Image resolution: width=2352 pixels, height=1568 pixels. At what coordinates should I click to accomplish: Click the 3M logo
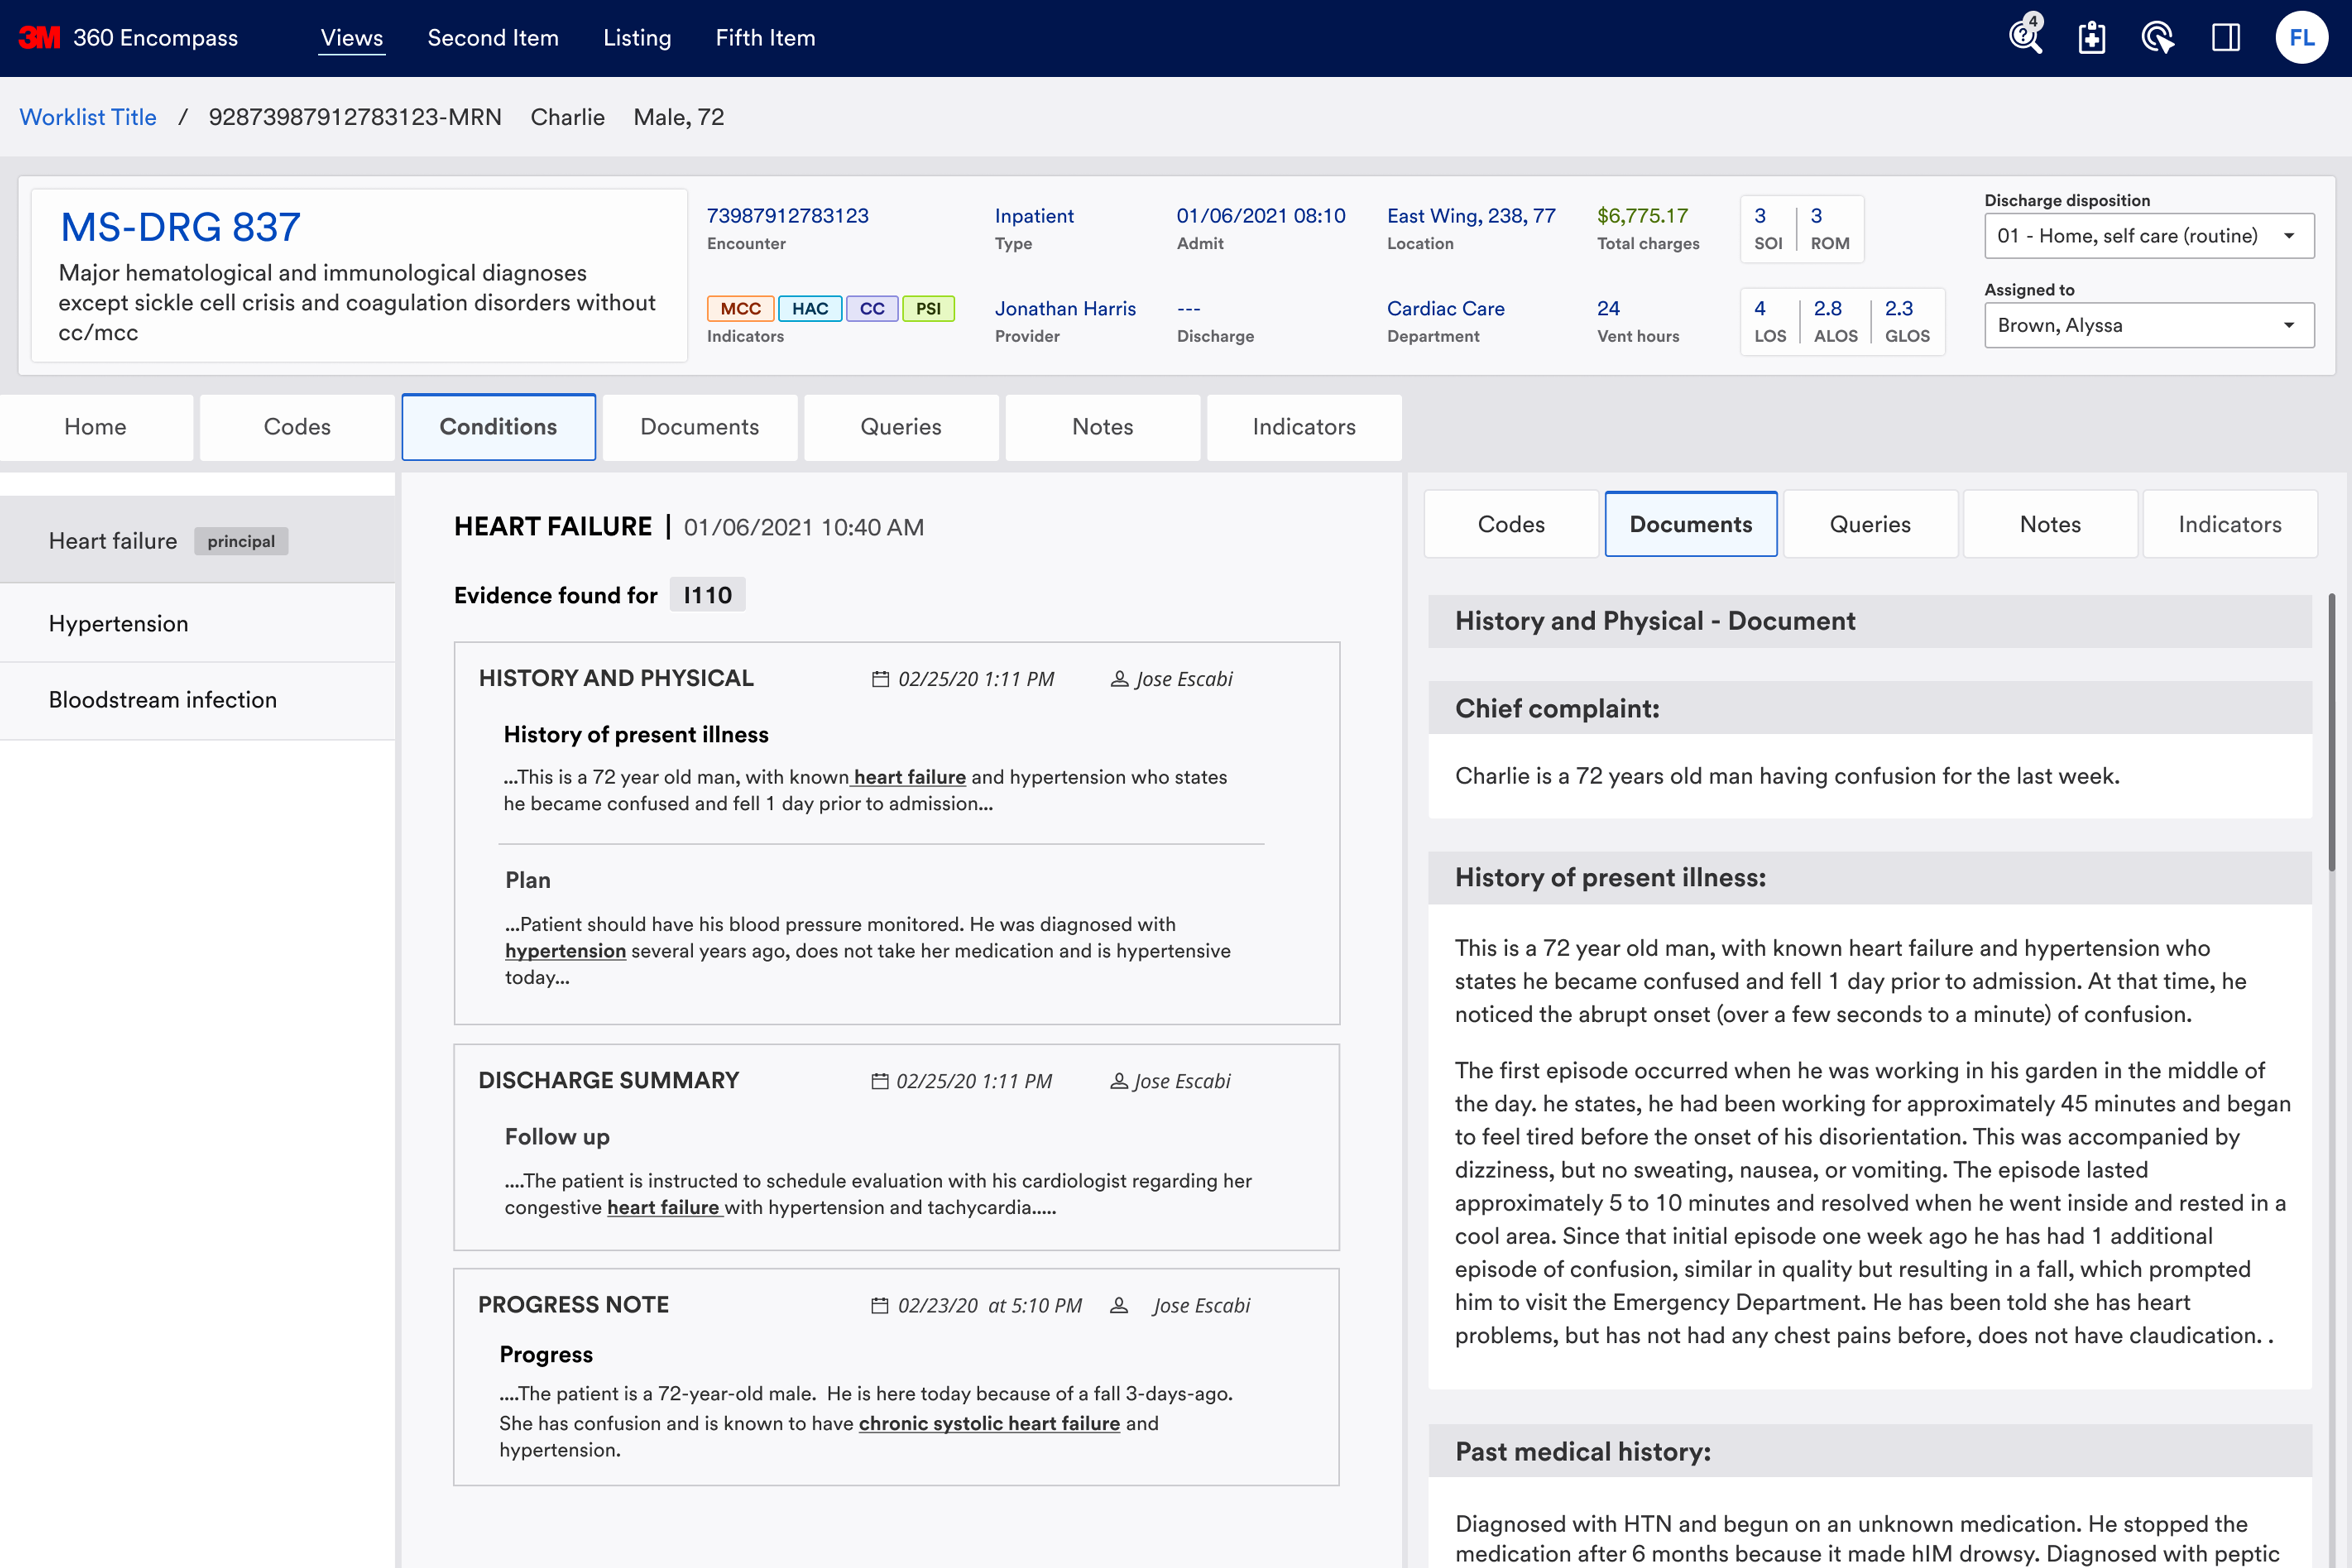coord(39,38)
